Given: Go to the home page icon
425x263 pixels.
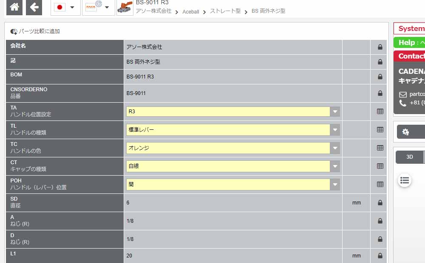Looking at the screenshot, I should click(x=14, y=7).
